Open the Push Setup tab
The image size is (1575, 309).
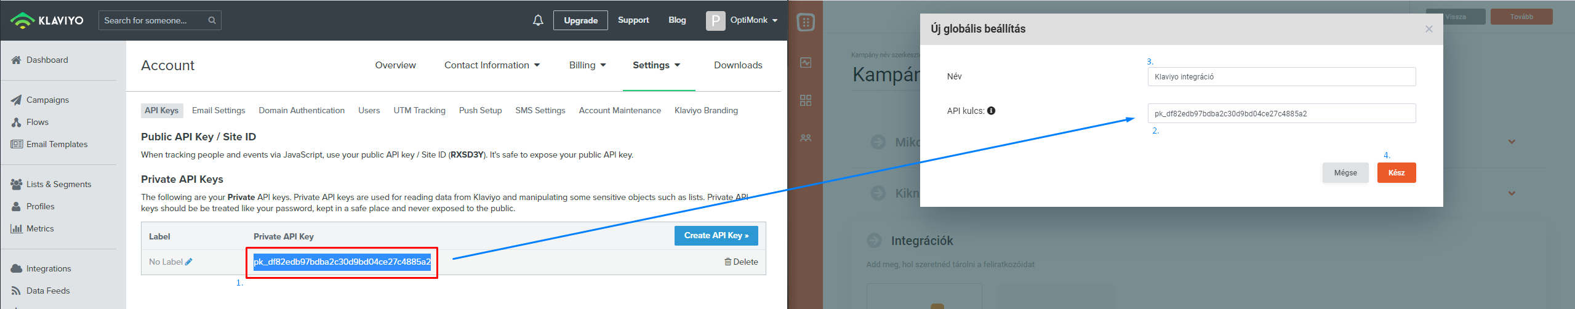480,110
